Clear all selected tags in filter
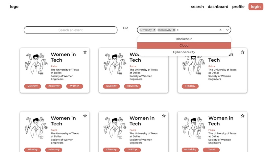The width and height of the screenshot is (265, 152). point(220,30)
